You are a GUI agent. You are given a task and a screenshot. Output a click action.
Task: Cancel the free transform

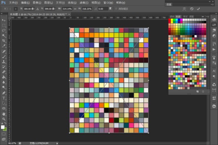click(192, 9)
